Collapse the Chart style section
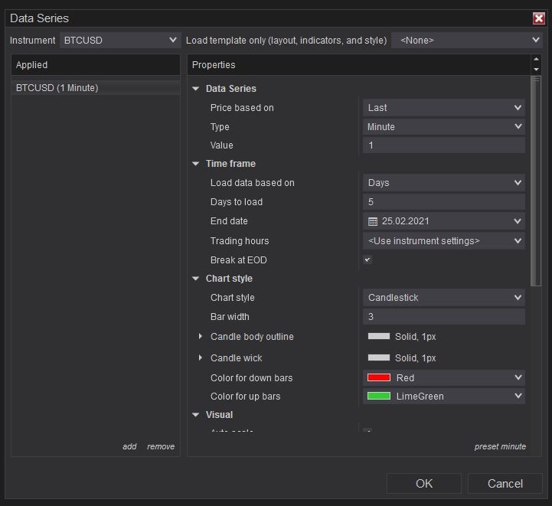The width and height of the screenshot is (552, 506). tap(196, 279)
